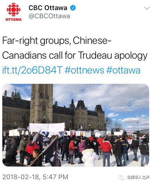Follow the ift.tt/2o6D84T link
The width and height of the screenshot is (154, 184).
32,70
